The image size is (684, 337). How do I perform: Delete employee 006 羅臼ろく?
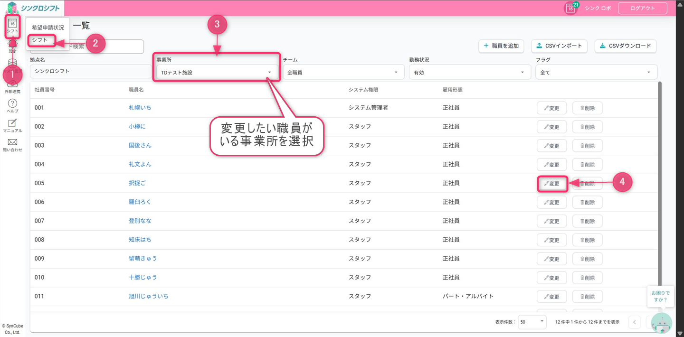pos(587,202)
